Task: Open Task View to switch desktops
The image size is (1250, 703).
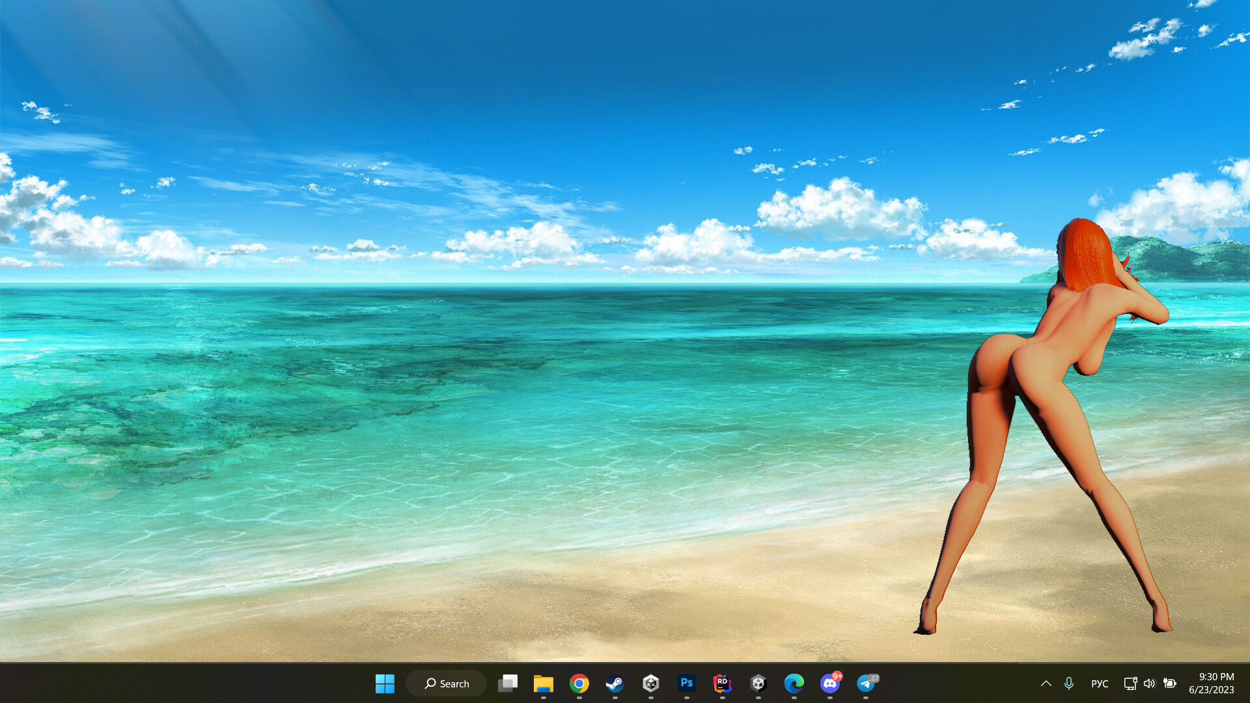Action: tap(508, 683)
